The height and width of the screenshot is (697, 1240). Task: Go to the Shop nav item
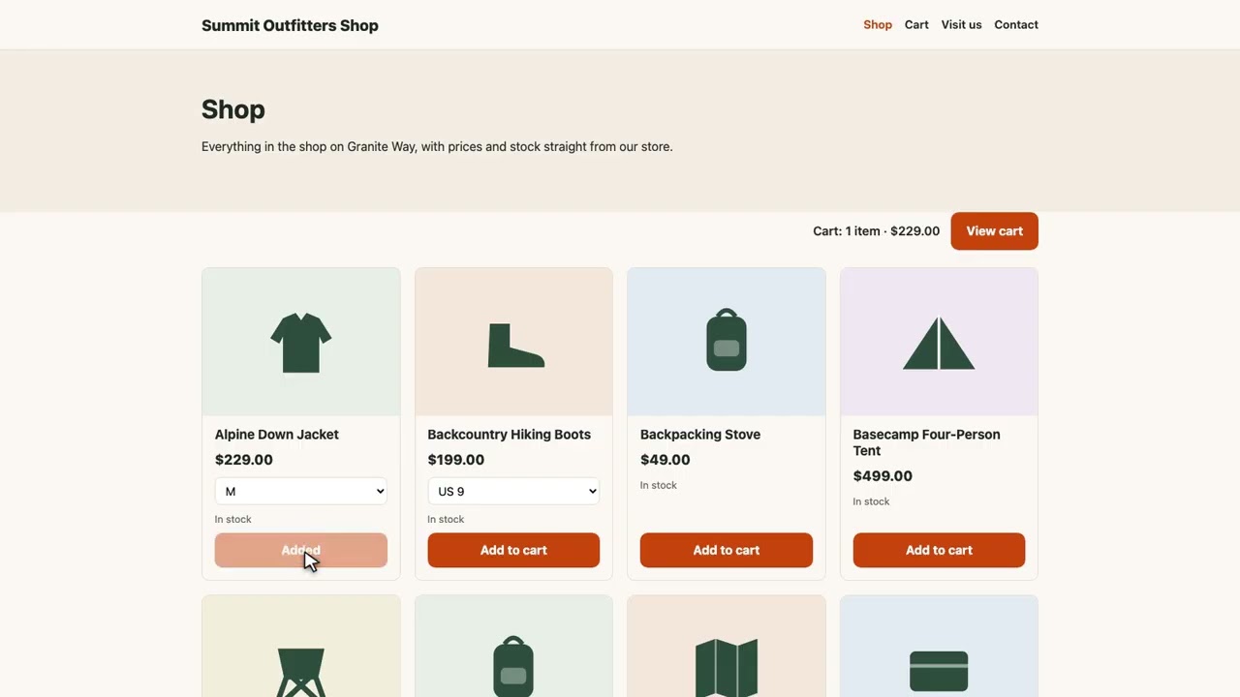(878, 24)
